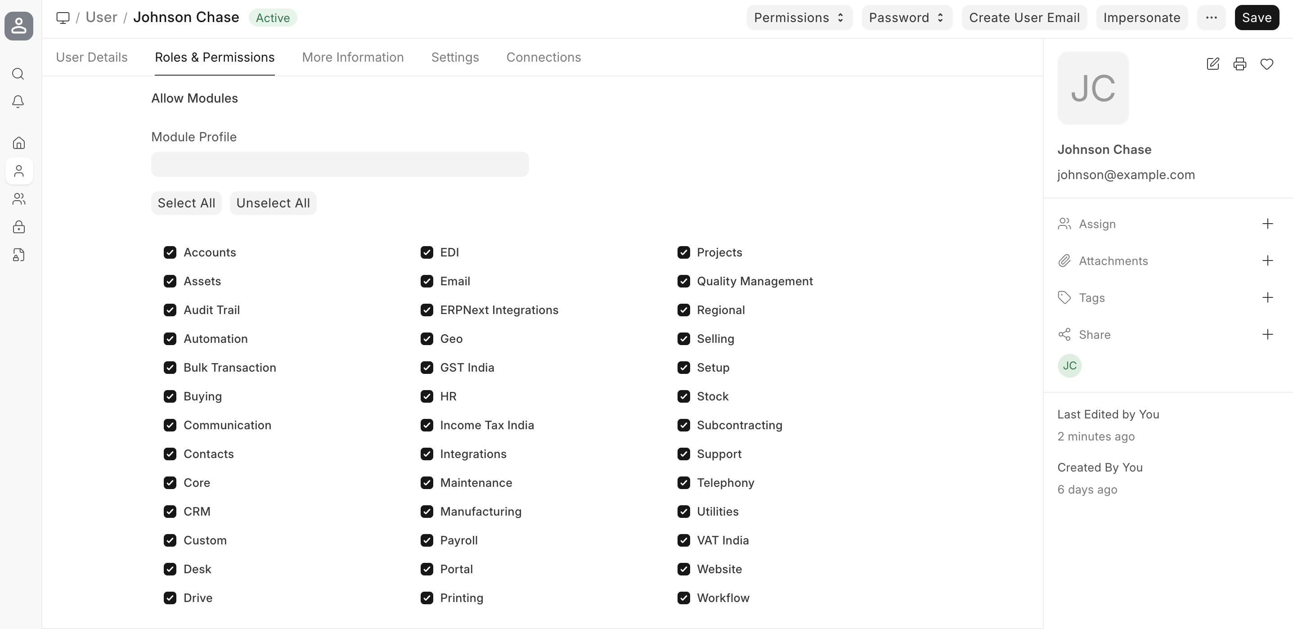Image resolution: width=1293 pixels, height=629 pixels.
Task: Open the Permissions dropdown
Action: pos(799,18)
